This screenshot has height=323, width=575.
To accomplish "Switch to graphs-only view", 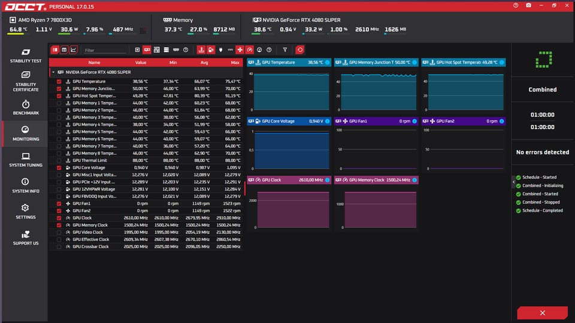I will pyautogui.click(x=73, y=50).
